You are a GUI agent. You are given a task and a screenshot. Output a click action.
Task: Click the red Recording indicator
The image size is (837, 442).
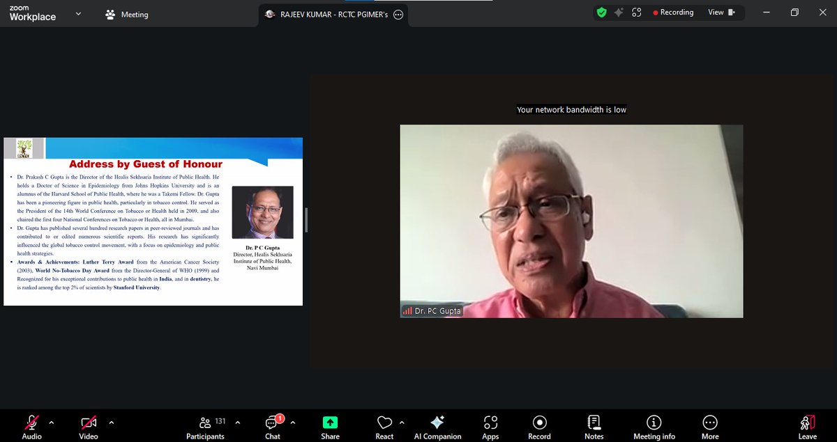point(673,13)
